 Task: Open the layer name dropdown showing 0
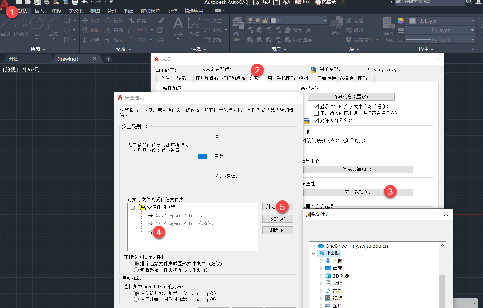[x=286, y=21]
